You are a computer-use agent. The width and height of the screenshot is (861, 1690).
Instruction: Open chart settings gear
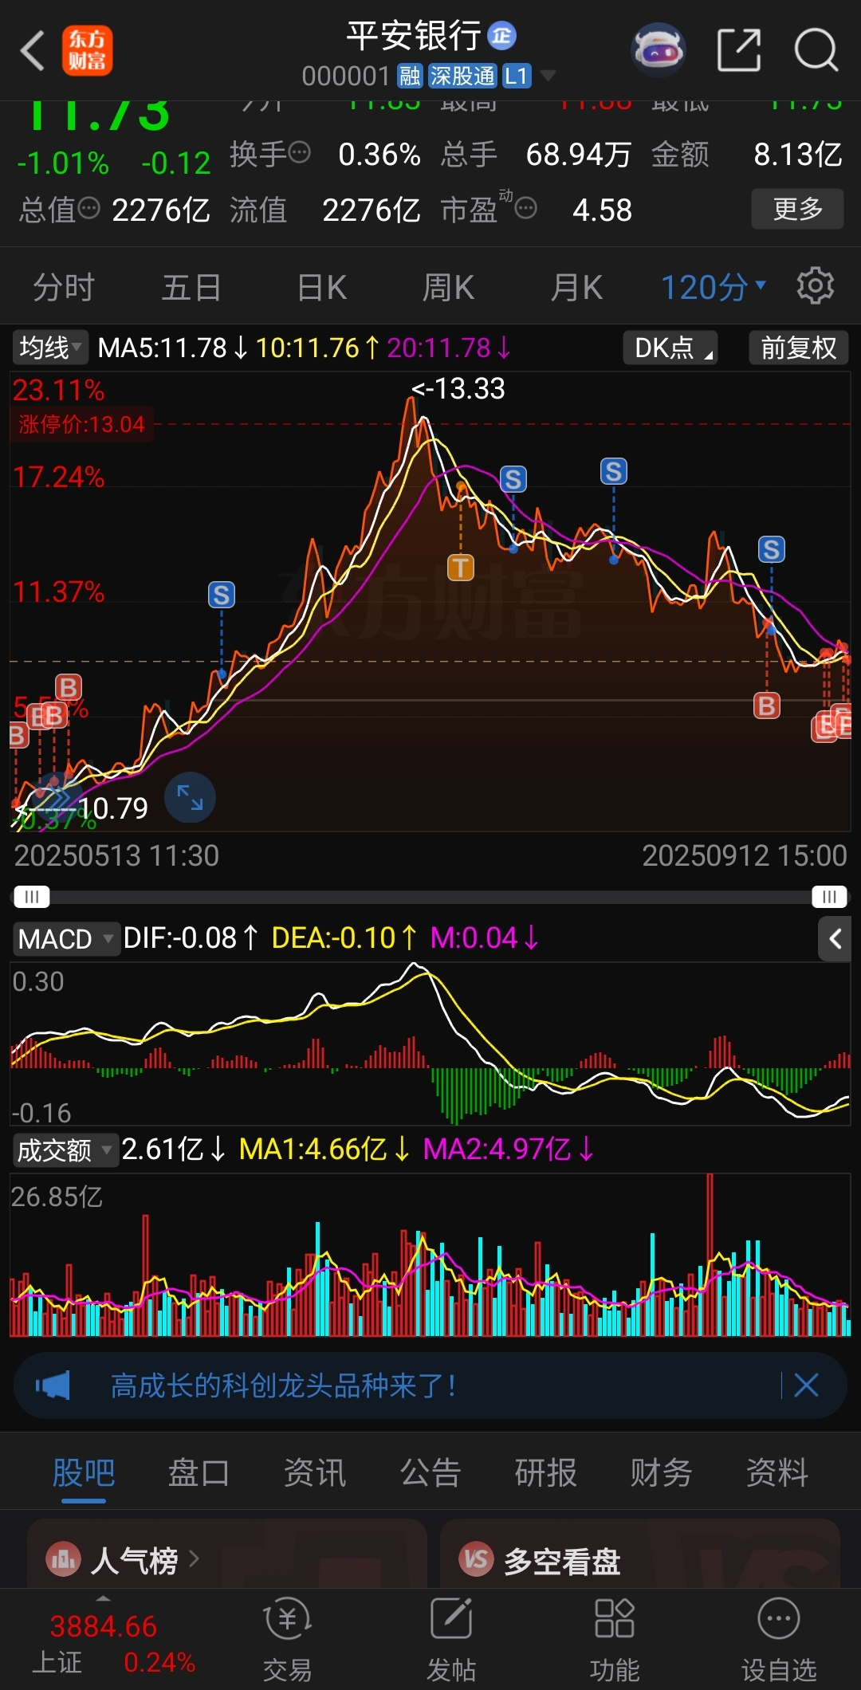point(816,285)
